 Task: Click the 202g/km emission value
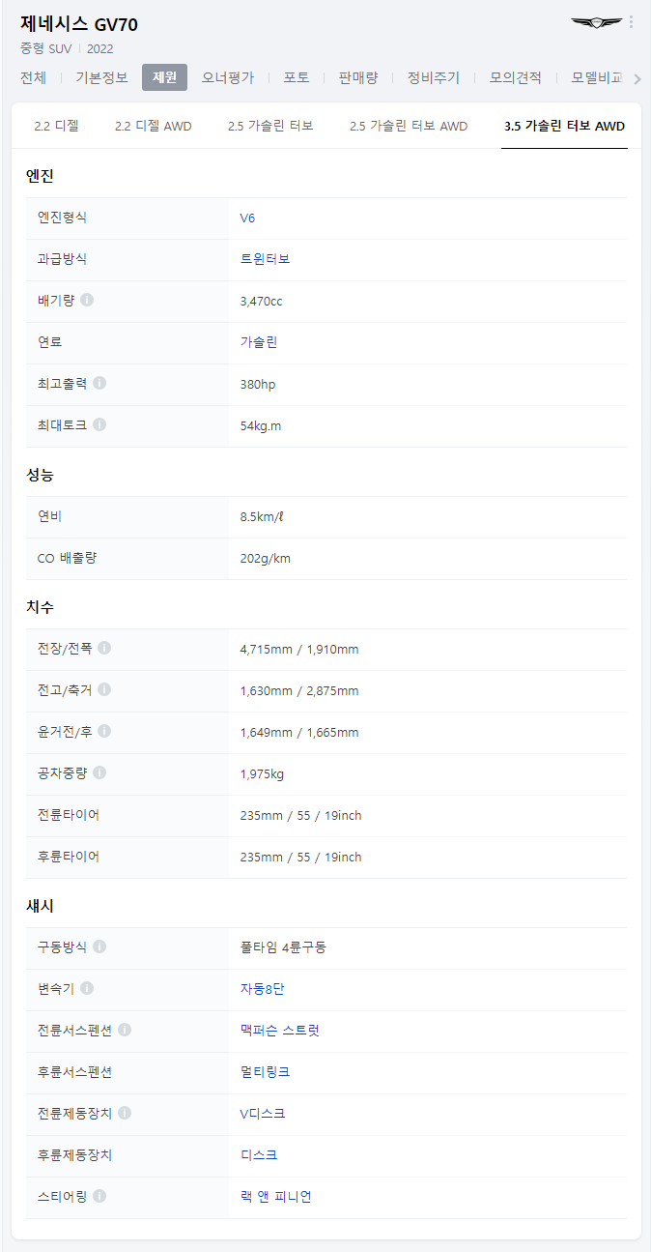265,558
